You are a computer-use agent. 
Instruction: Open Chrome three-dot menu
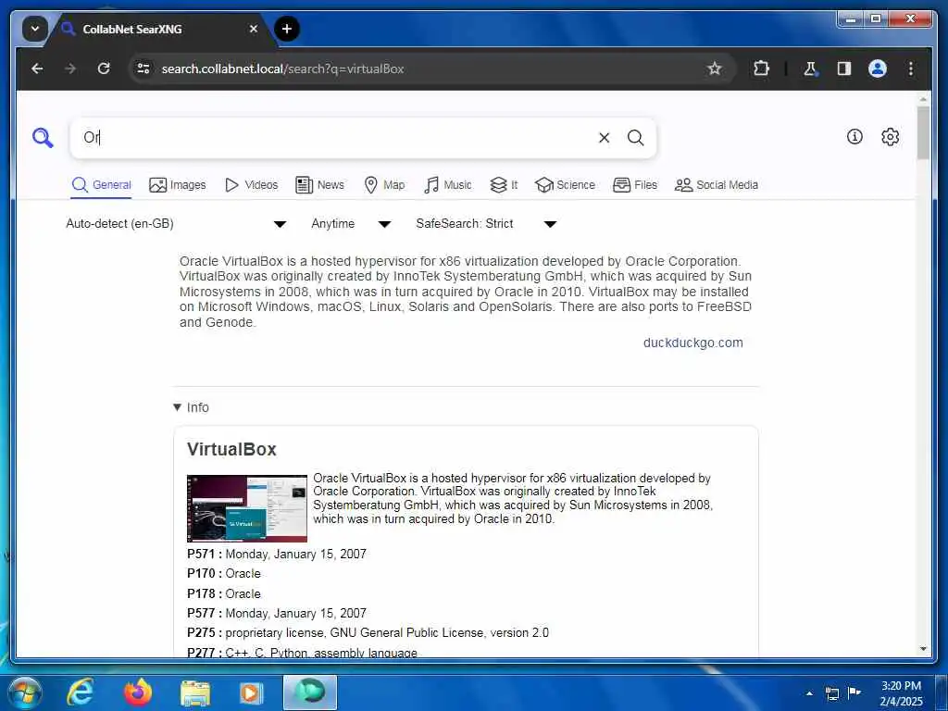[911, 69]
